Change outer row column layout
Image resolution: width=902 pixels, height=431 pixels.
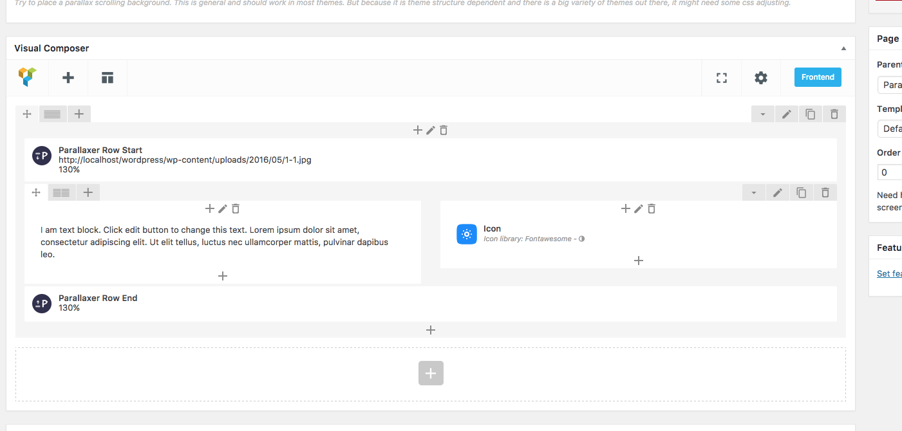coord(53,114)
